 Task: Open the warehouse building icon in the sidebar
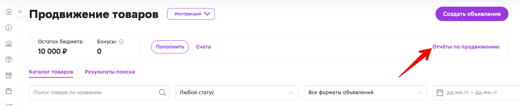coord(9,43)
